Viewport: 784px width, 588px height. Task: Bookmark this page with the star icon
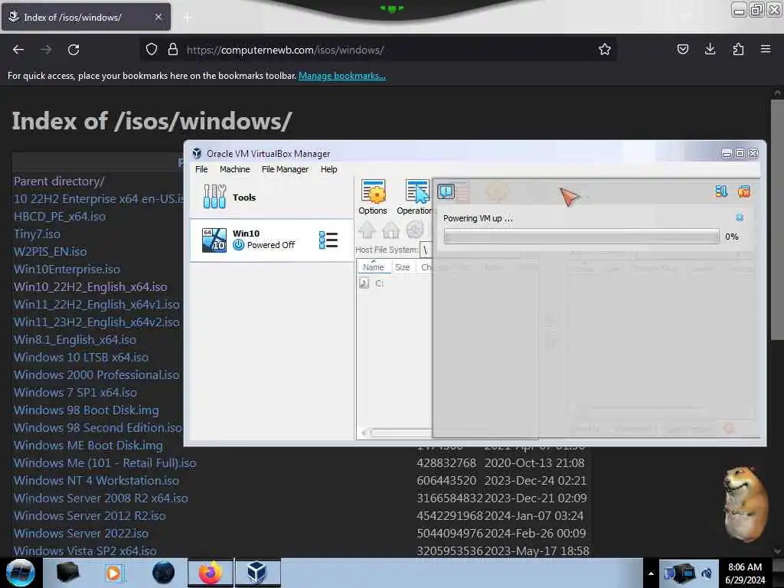[605, 50]
